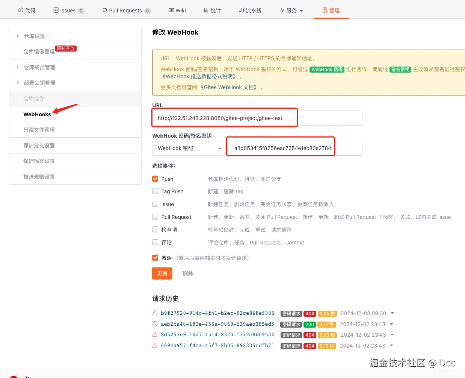
Task: Open 仓库镜像管理 in sidebar
Action: [x=39, y=52]
